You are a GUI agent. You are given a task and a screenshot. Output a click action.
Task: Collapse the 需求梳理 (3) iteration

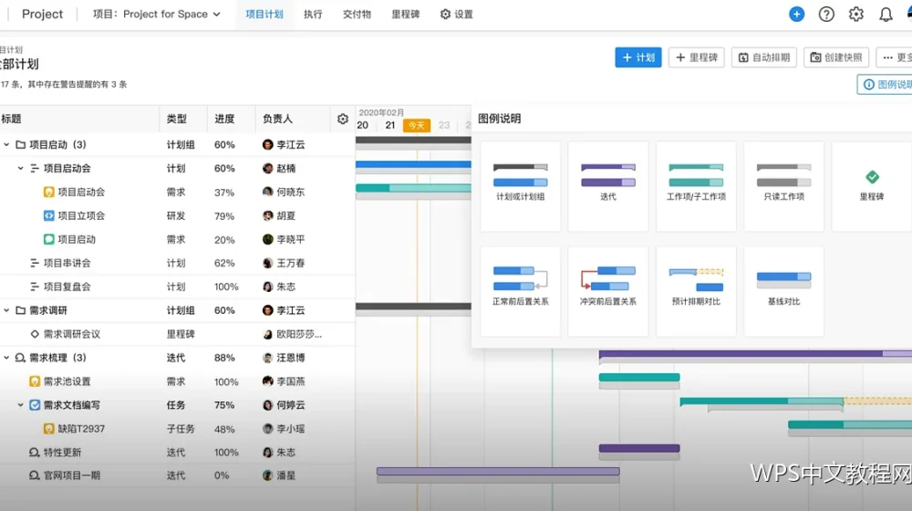tap(6, 358)
